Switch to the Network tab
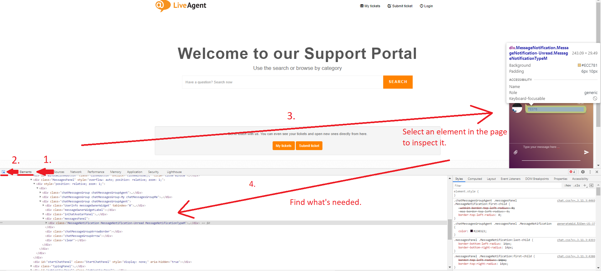The height and width of the screenshot is (271, 601). [76, 172]
